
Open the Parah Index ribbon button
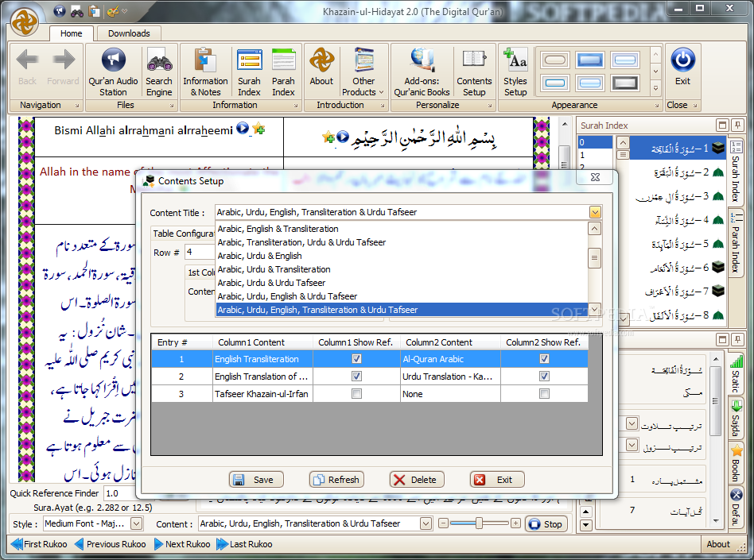pyautogui.click(x=283, y=72)
